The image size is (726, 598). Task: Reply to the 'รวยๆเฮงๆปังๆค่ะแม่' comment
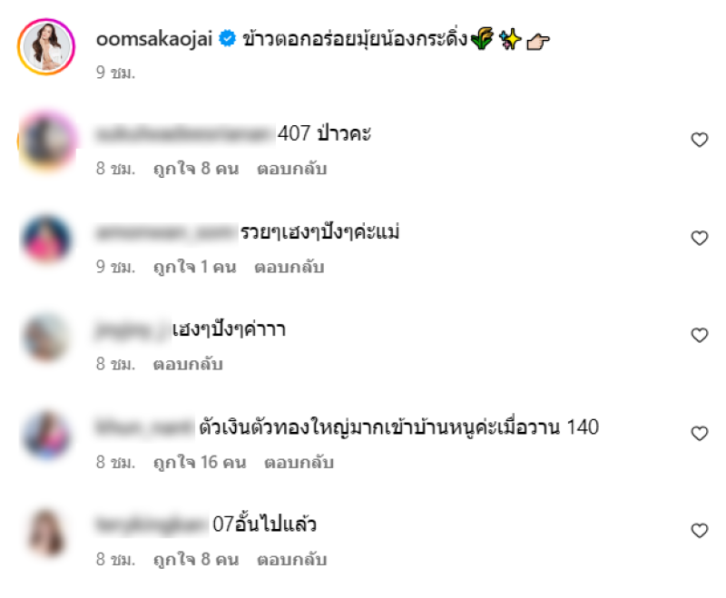click(289, 267)
